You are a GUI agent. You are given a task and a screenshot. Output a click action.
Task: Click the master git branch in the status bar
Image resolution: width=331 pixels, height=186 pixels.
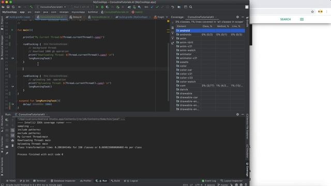[x=223, y=185]
